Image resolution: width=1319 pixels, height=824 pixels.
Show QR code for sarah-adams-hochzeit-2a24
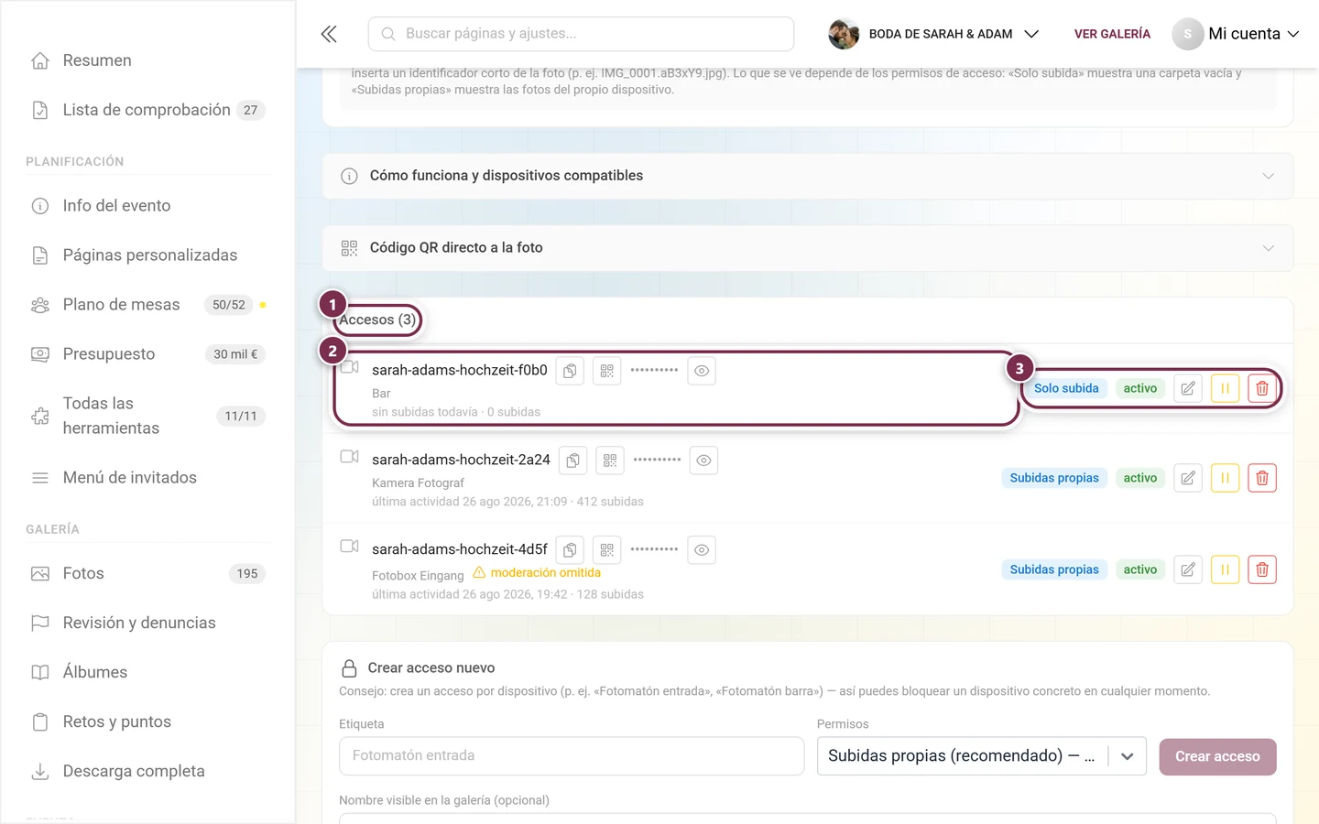pyautogui.click(x=610, y=461)
